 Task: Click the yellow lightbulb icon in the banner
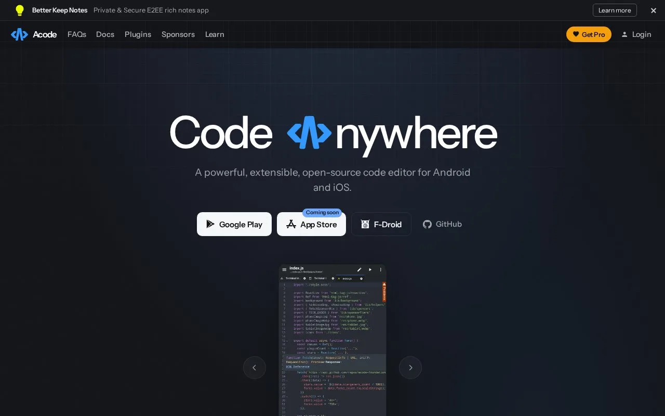point(20,10)
